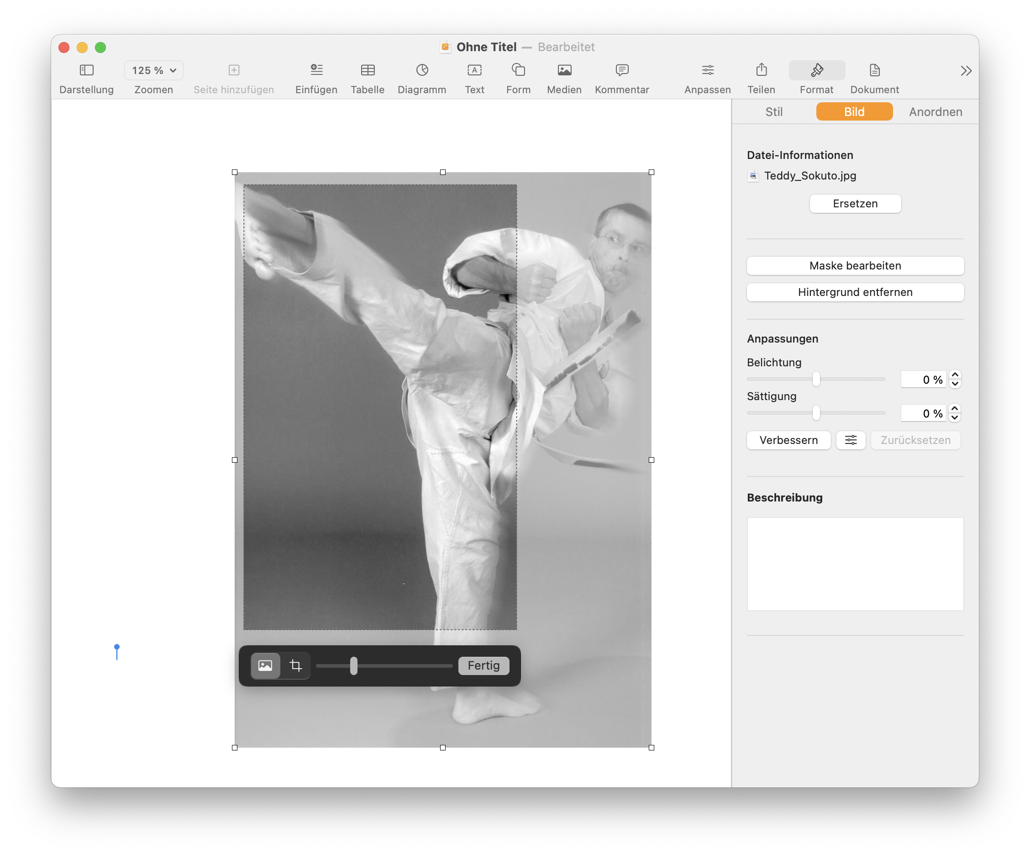The width and height of the screenshot is (1030, 855).
Task: Open the Diagramm chart menu
Action: tap(422, 70)
